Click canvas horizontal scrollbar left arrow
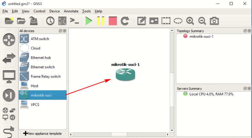Viewport: 252px width, 138px height. tap(71, 135)
